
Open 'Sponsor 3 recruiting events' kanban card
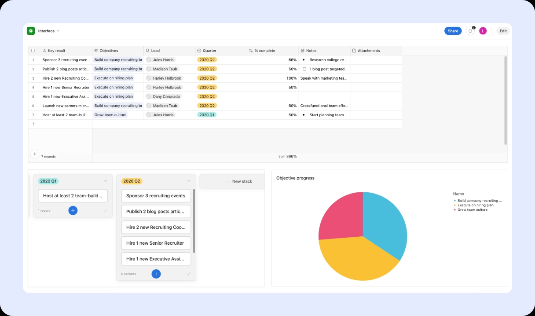pos(156,196)
